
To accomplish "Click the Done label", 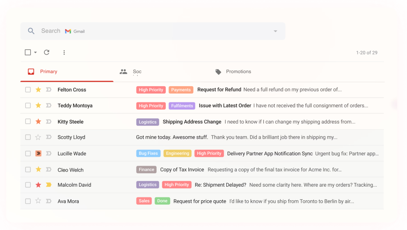I will point(162,201).
